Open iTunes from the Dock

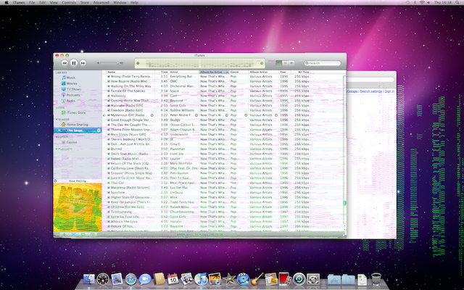point(201,278)
